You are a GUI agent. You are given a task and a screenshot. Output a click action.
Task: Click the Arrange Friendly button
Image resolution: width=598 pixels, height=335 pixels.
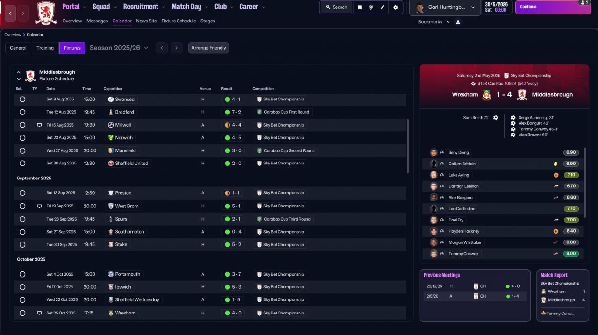[209, 48]
